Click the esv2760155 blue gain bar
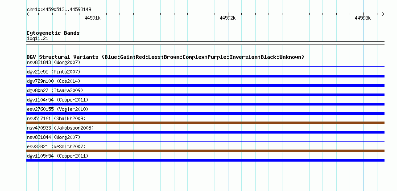 click(x=205, y=114)
